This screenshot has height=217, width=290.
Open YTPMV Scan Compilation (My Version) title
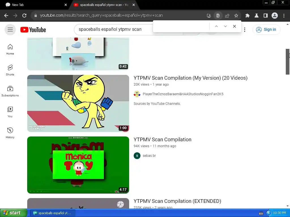[191, 78]
